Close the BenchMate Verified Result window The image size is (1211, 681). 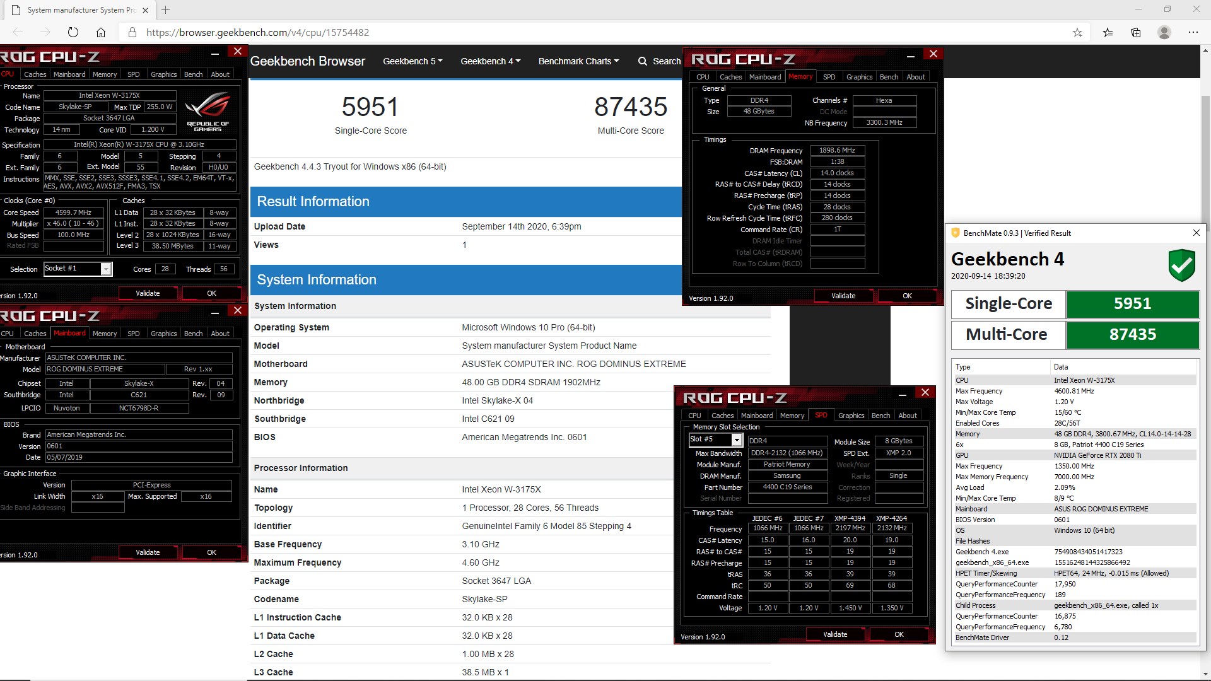(1196, 233)
